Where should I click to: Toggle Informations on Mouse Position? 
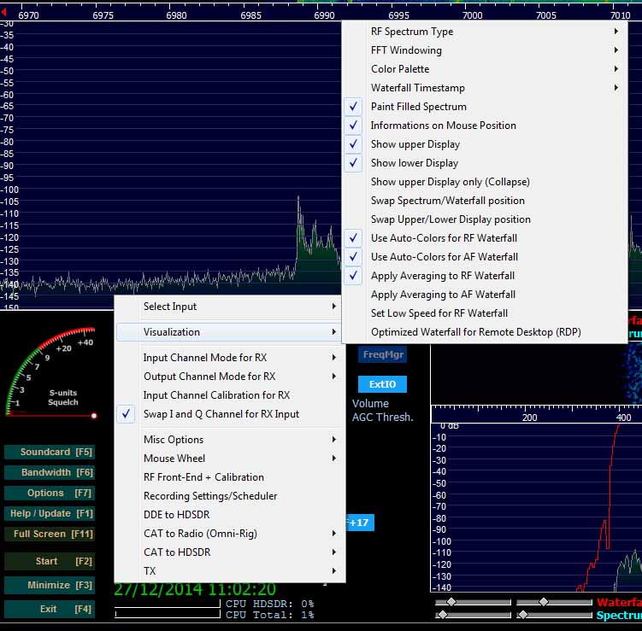pos(485,126)
